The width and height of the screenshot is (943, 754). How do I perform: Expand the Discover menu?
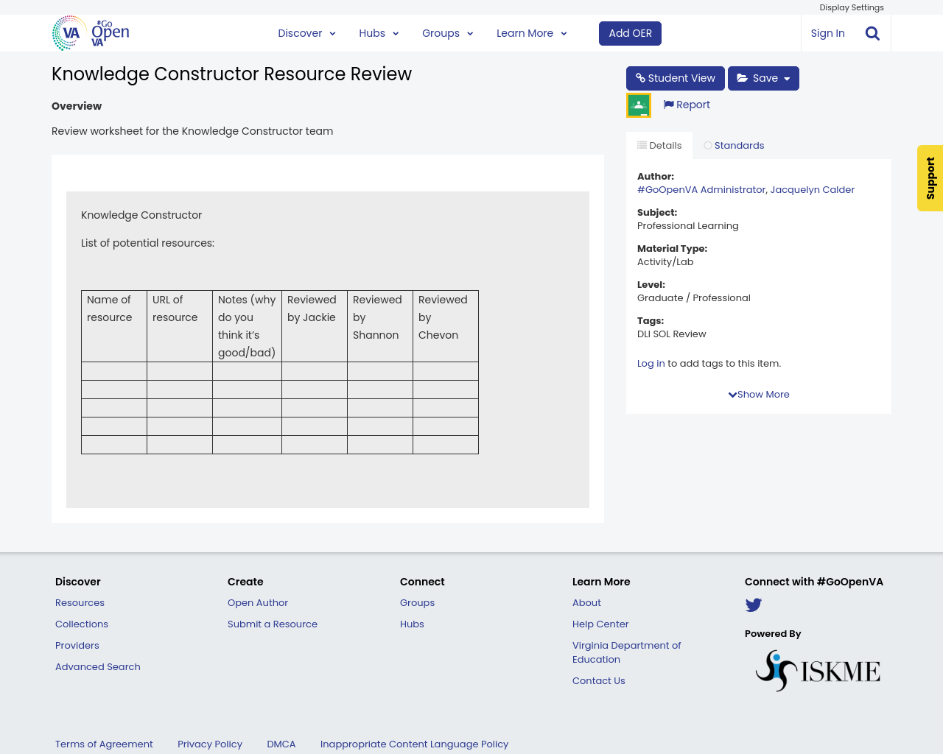tap(306, 33)
